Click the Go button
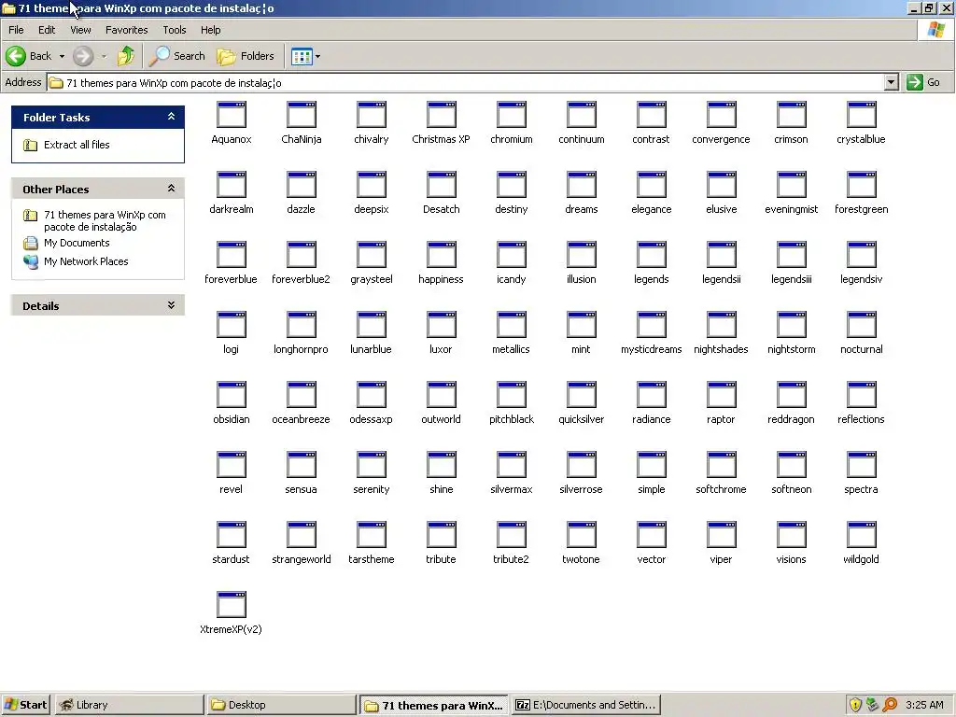956x717 pixels. click(923, 82)
